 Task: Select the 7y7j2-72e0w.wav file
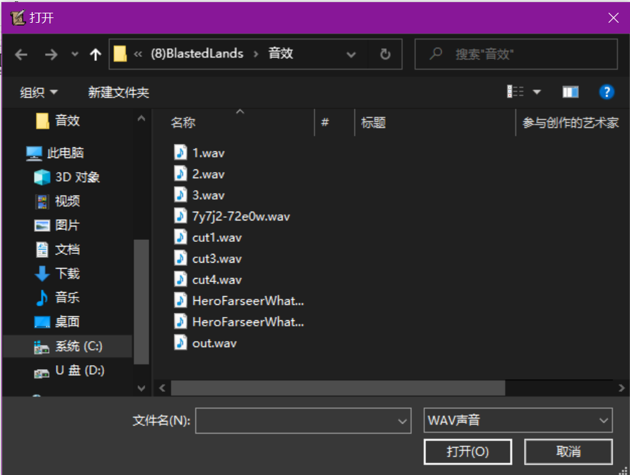point(240,216)
